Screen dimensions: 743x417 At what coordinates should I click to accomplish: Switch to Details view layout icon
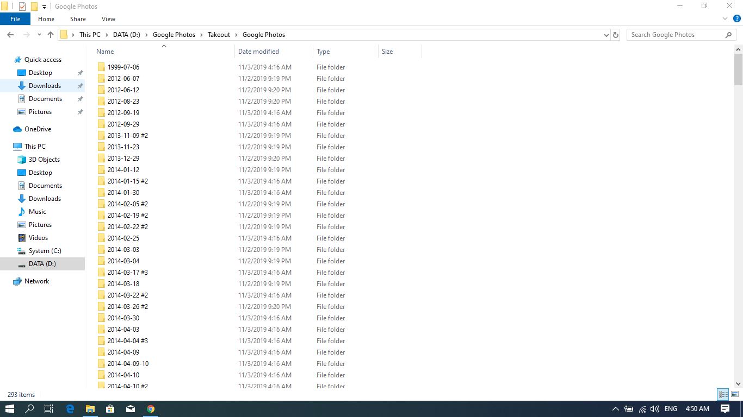pyautogui.click(x=723, y=395)
